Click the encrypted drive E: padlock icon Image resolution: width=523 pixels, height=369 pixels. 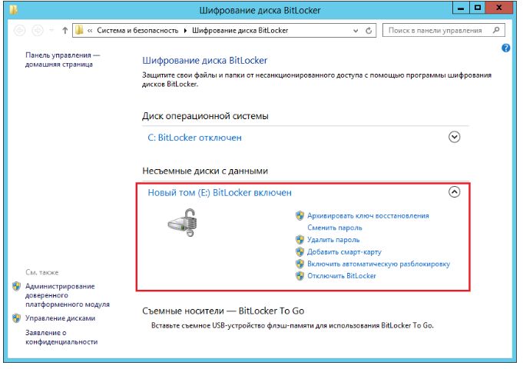point(182,225)
